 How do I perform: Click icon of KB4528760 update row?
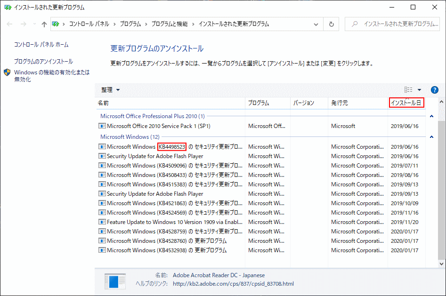tap(102, 240)
